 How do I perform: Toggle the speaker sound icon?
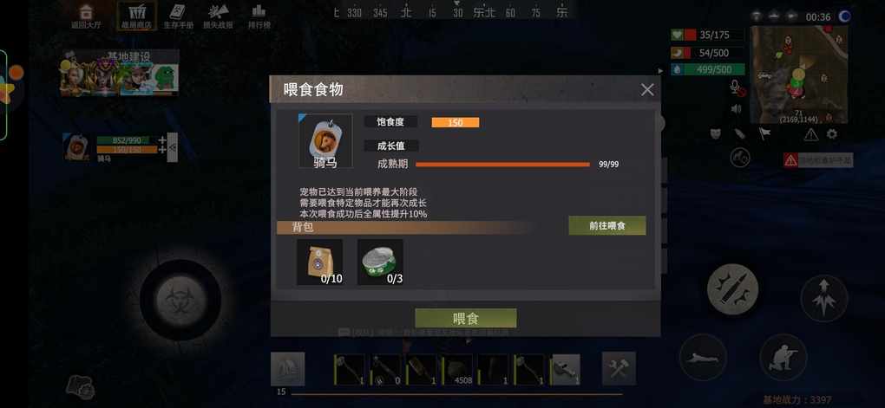click(x=736, y=109)
